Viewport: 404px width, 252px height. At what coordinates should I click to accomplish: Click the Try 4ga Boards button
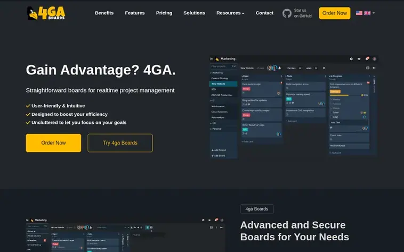pos(120,143)
